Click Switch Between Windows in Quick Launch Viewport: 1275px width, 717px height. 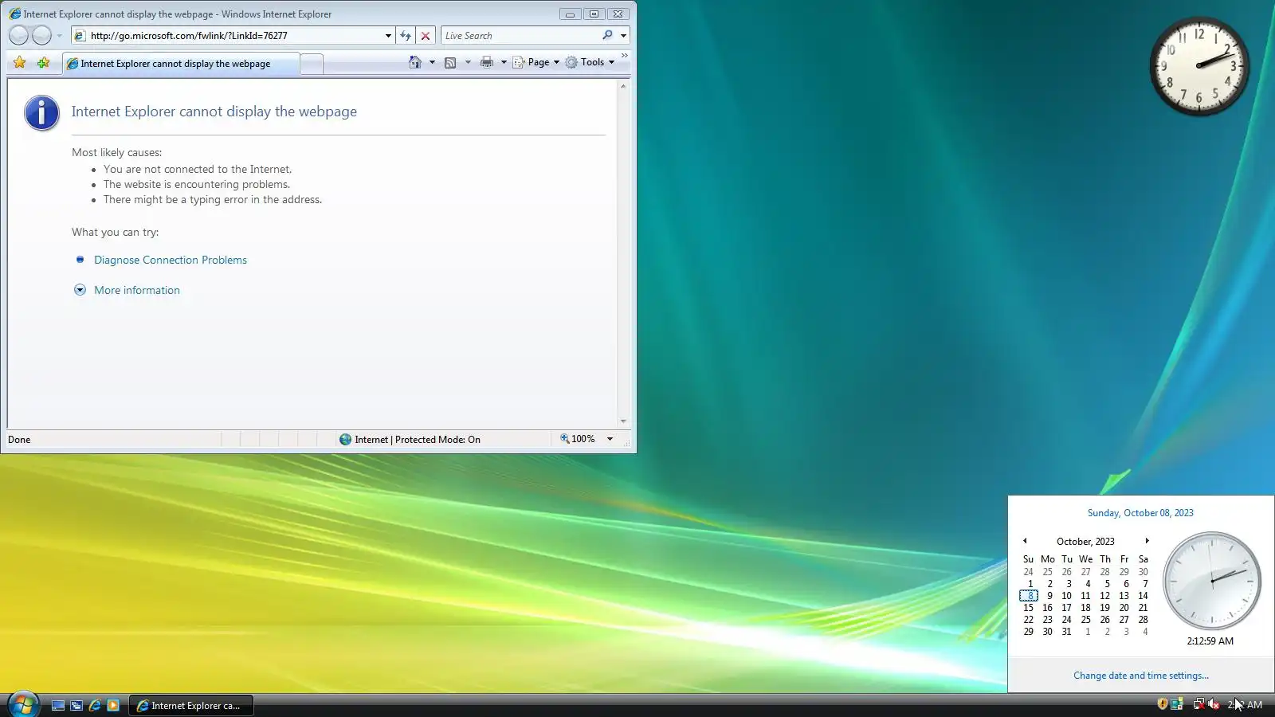point(76,705)
